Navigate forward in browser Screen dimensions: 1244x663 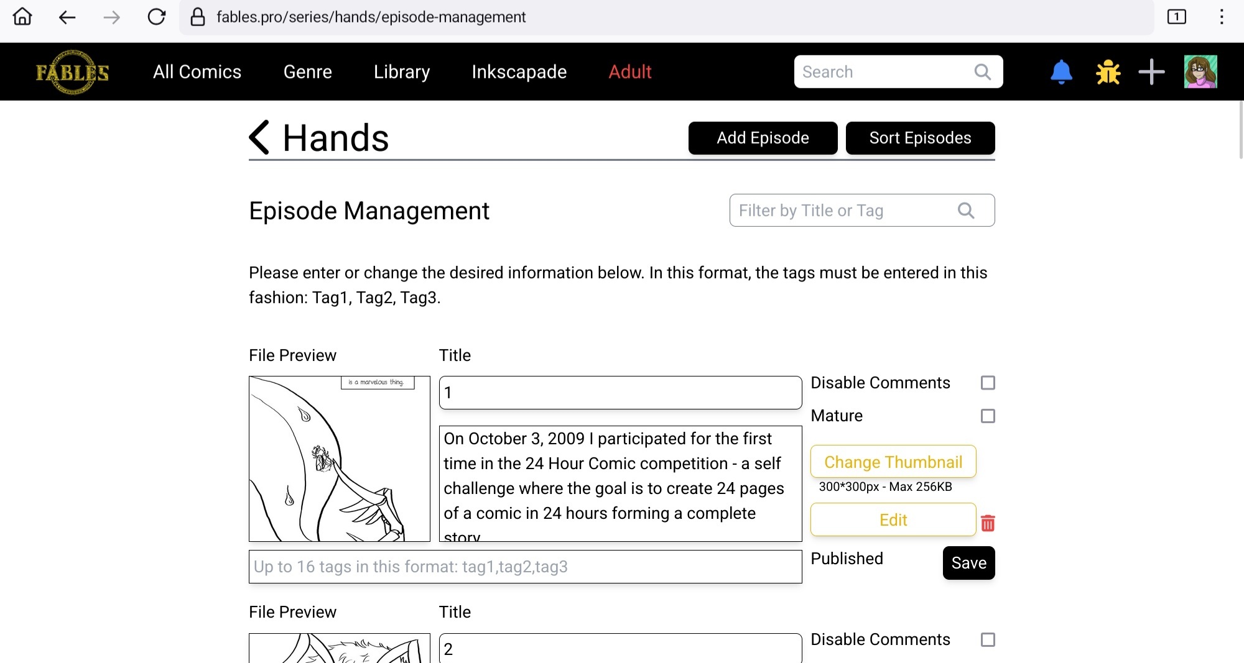112,17
